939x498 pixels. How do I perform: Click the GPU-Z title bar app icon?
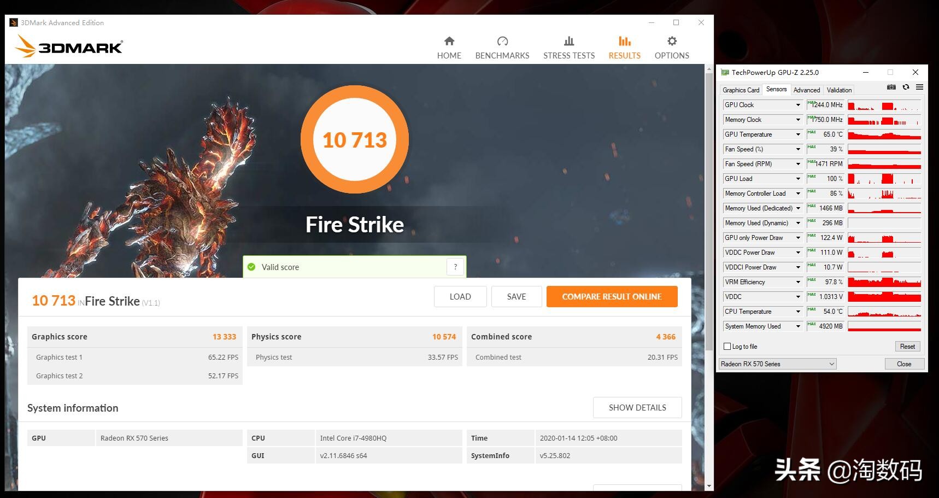(725, 72)
